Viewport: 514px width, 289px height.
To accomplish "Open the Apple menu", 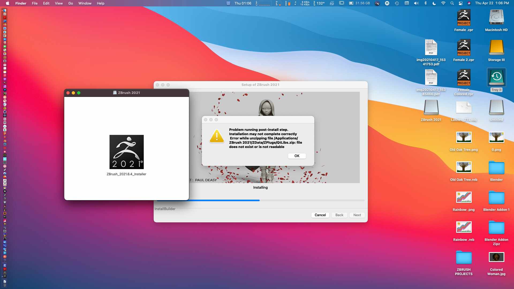I will click(x=7, y=3).
